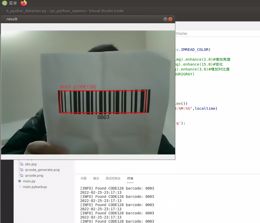Click the Python icon next to main.py
The height and width of the screenshot is (223, 260).
pyautogui.click(x=20, y=181)
